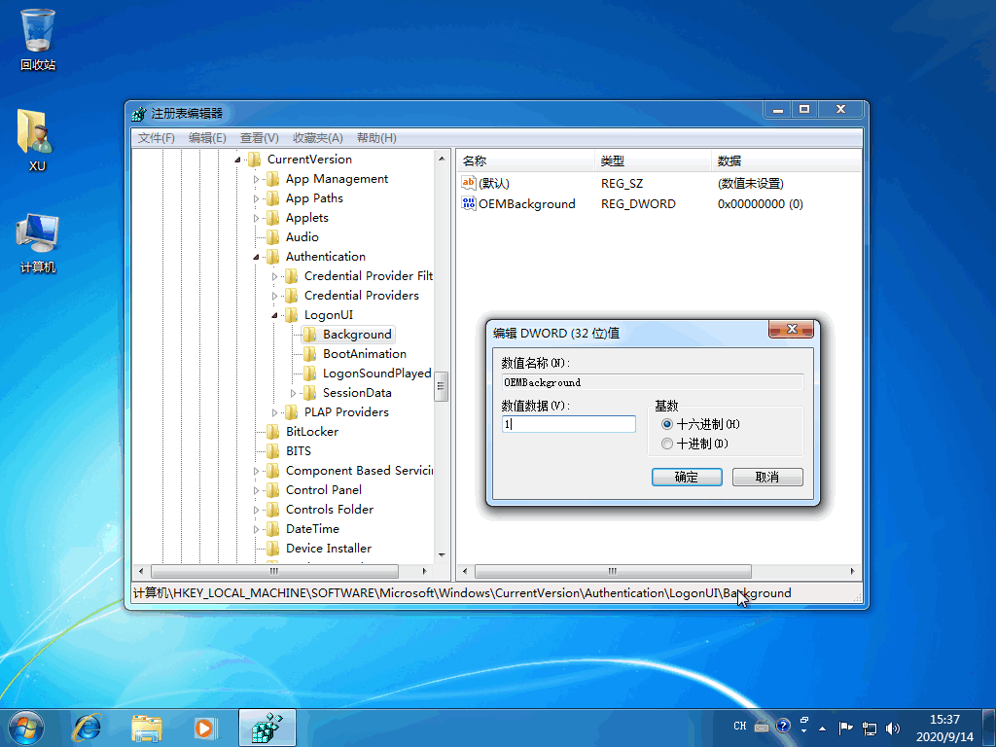Click the Start menu orb
The image size is (996, 747).
(26, 726)
